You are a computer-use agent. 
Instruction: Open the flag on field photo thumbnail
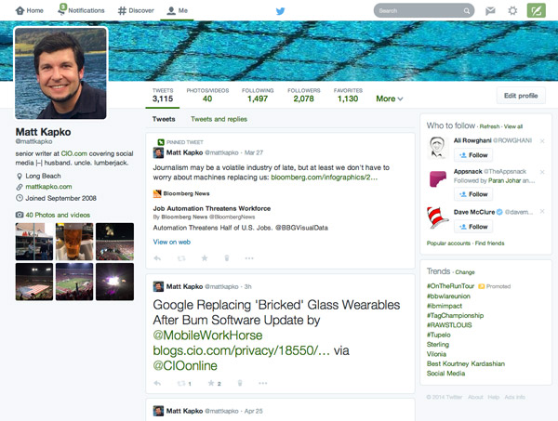pyautogui.click(x=34, y=282)
